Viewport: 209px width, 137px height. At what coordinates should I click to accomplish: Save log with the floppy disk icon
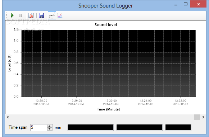tap(41, 15)
